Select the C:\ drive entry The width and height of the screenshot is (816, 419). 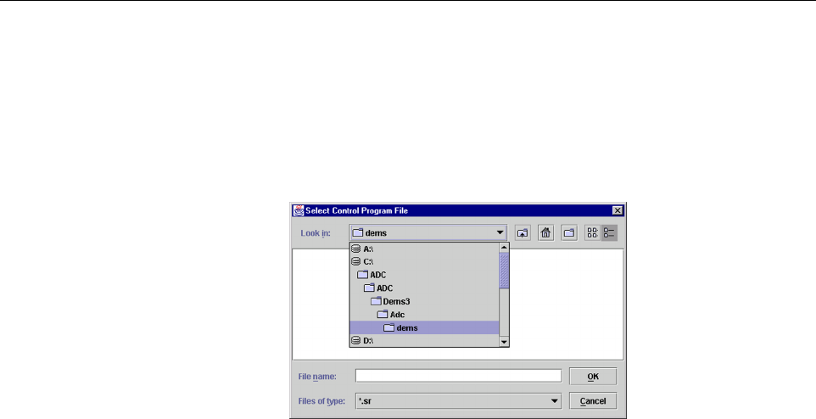[x=424, y=262]
